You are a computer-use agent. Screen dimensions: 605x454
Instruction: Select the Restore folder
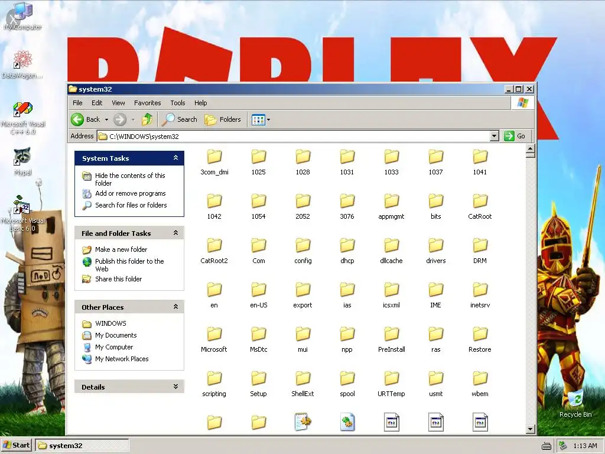480,340
